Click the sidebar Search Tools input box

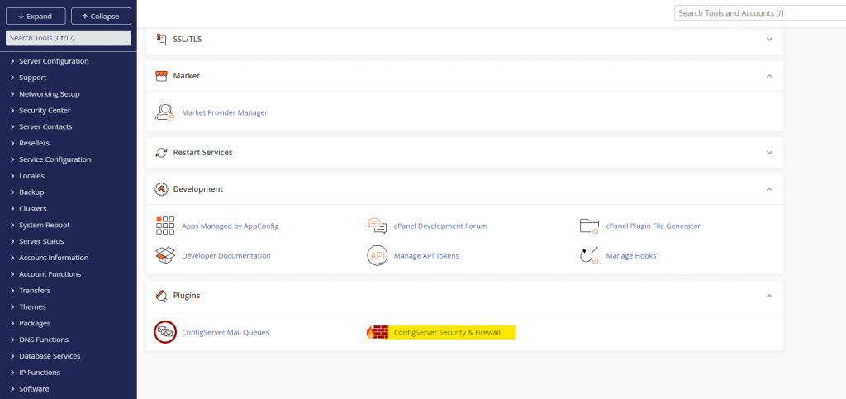[69, 38]
